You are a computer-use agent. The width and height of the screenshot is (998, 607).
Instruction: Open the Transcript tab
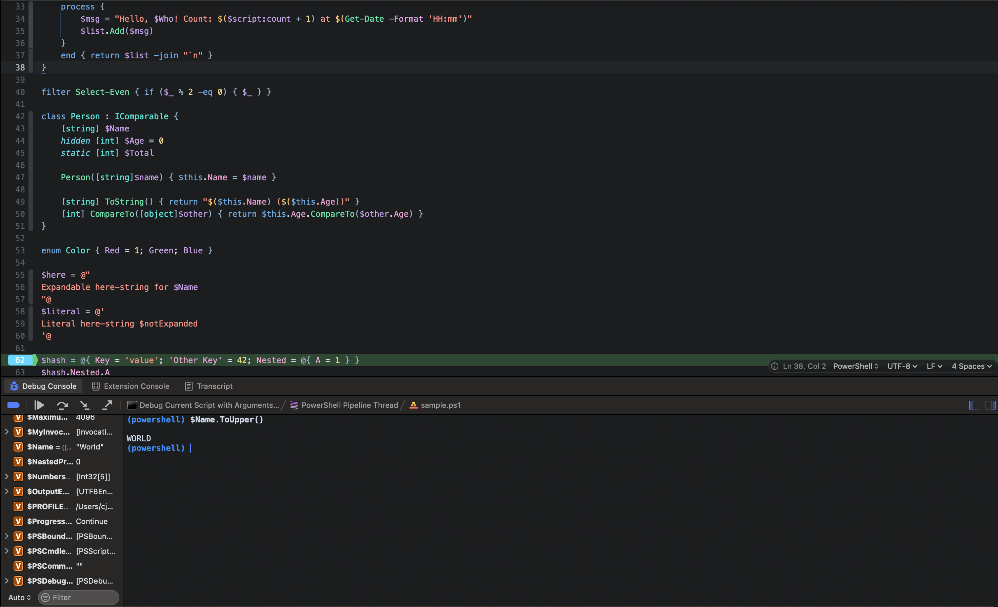tap(209, 386)
